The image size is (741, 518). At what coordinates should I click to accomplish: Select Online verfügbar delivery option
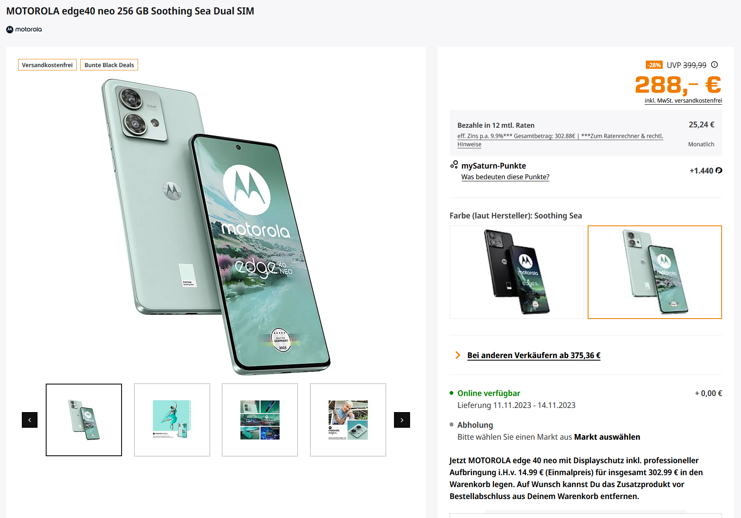tap(489, 393)
